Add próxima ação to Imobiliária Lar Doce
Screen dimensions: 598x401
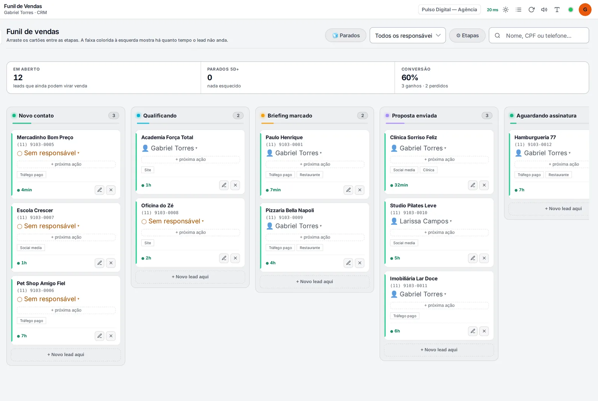[440, 305]
